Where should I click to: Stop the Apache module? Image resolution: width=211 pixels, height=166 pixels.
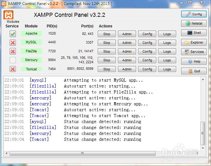(106, 34)
